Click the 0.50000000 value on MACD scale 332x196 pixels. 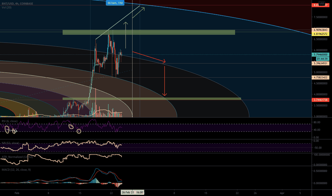[x=321, y=171]
